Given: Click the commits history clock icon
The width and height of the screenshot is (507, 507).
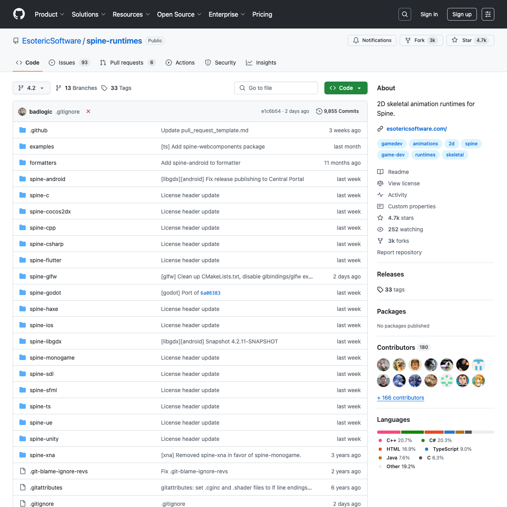Looking at the screenshot, I should click(319, 111).
